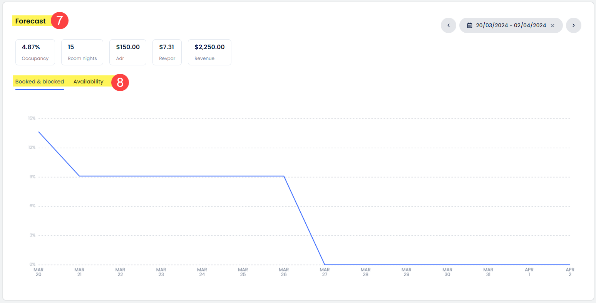Click chart data point at MAR 21

click(x=79, y=176)
